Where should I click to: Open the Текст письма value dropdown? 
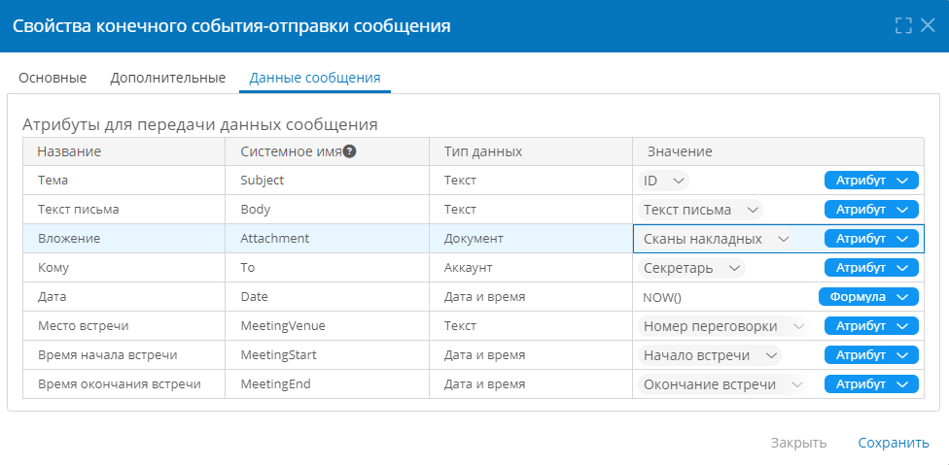coord(700,210)
